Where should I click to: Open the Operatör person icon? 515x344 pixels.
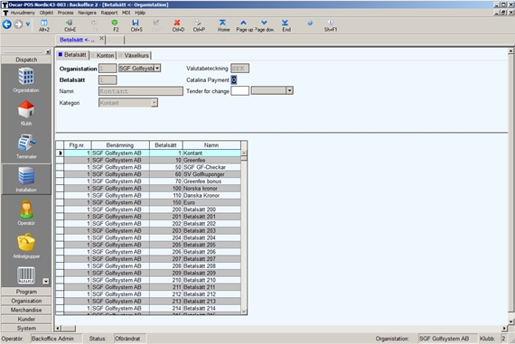pyautogui.click(x=26, y=209)
